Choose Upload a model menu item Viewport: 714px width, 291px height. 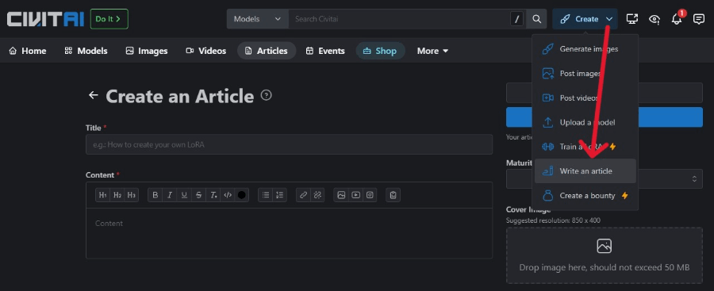pyautogui.click(x=585, y=122)
